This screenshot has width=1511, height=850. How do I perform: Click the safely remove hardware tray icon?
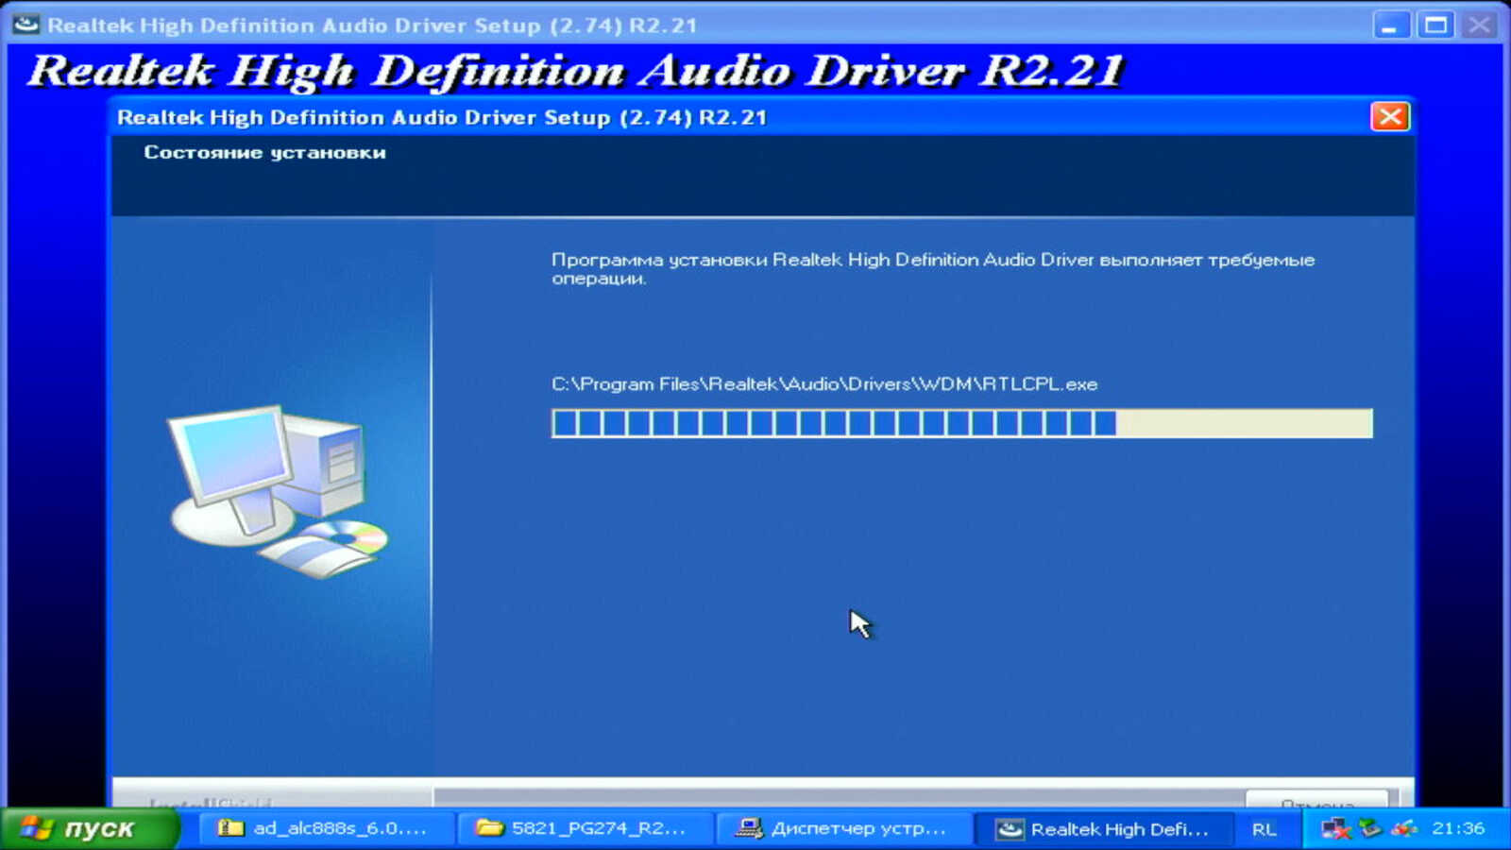[x=1370, y=828]
